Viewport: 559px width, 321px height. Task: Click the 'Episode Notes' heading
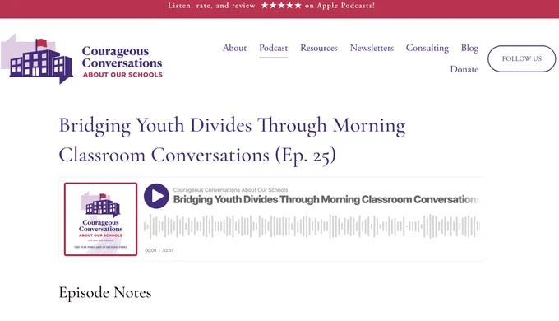click(x=105, y=292)
